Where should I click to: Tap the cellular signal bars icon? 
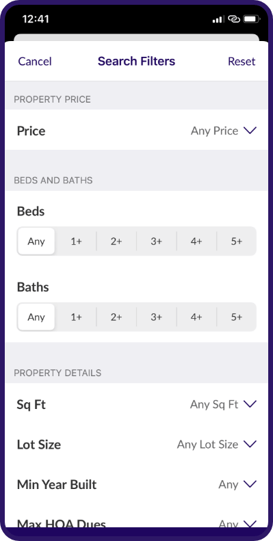coord(218,19)
